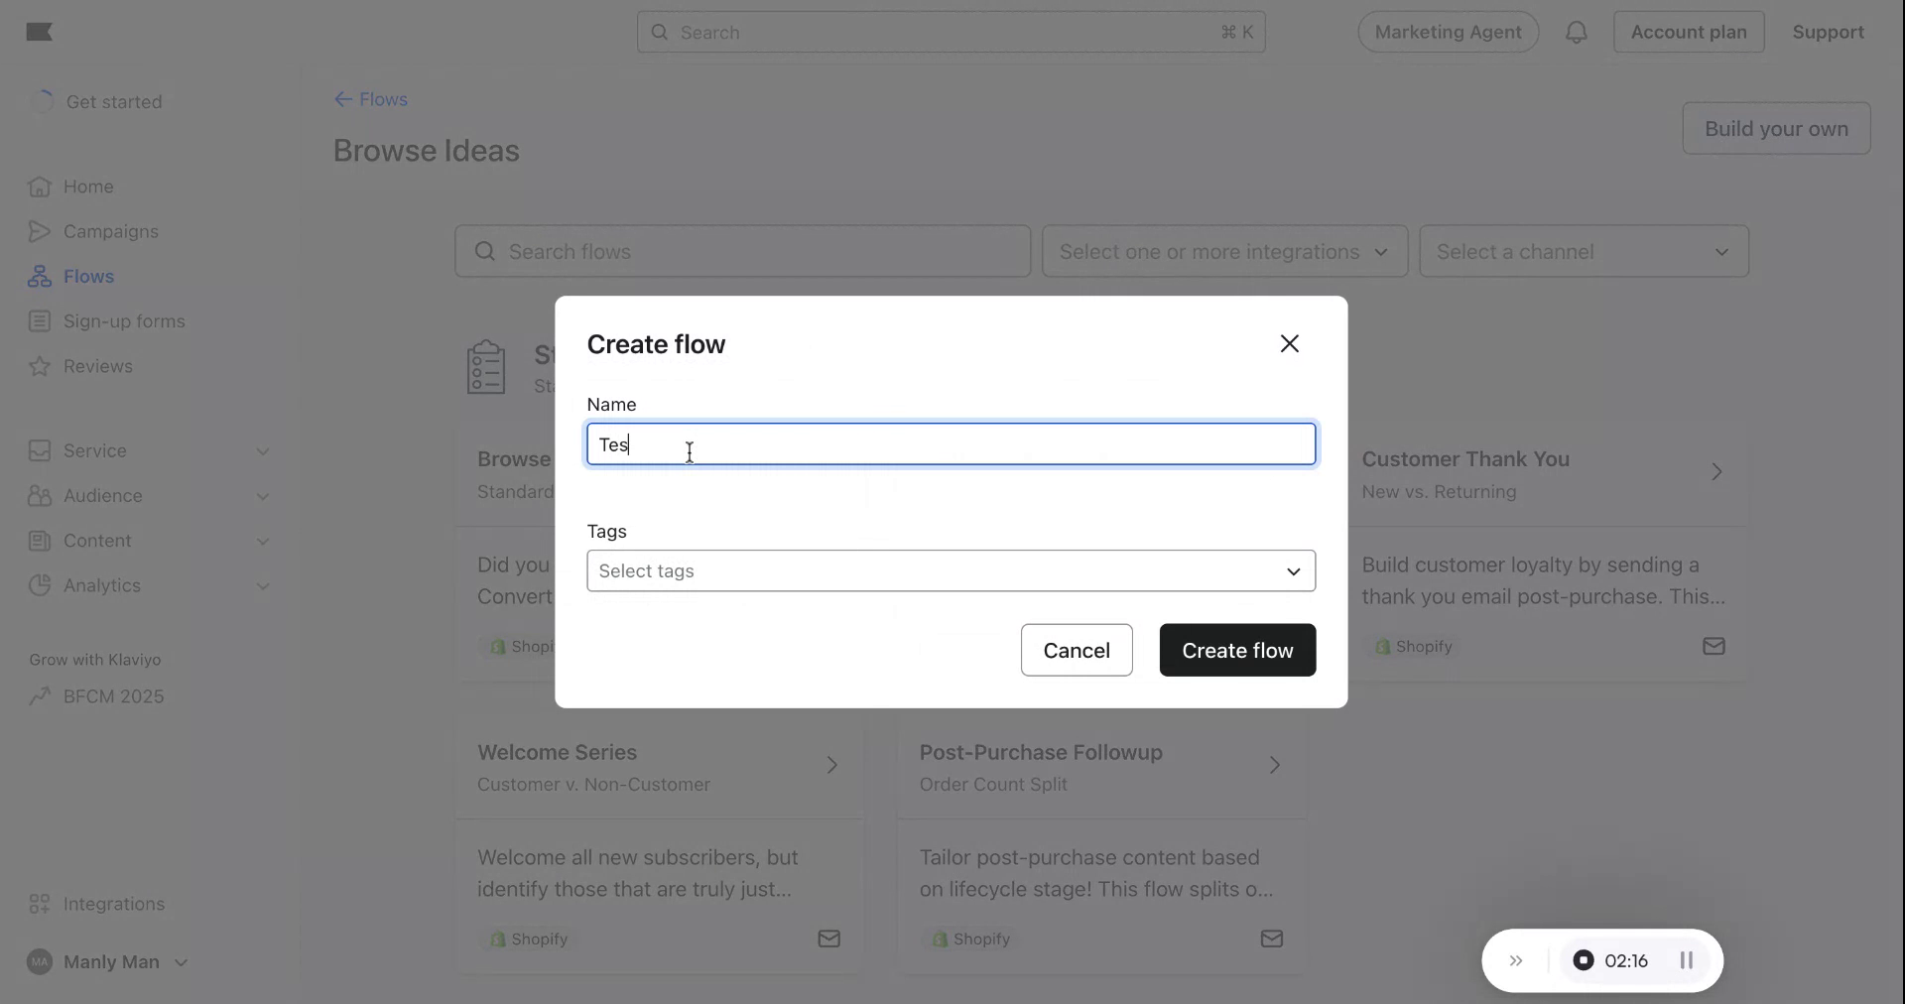
Task: Open the Integrations sidebar icon
Action: tap(39, 903)
